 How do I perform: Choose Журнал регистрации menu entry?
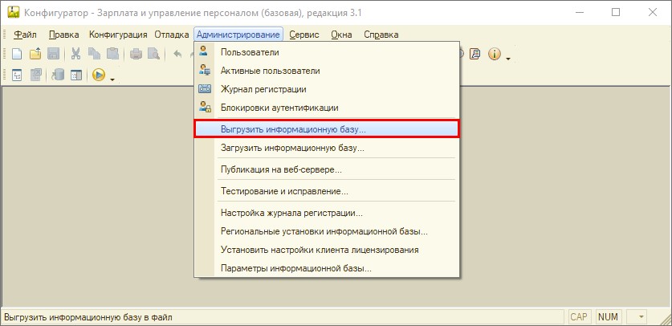tap(327, 89)
